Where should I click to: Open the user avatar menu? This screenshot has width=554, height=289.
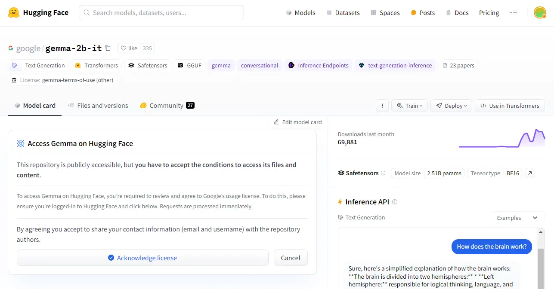540,12
